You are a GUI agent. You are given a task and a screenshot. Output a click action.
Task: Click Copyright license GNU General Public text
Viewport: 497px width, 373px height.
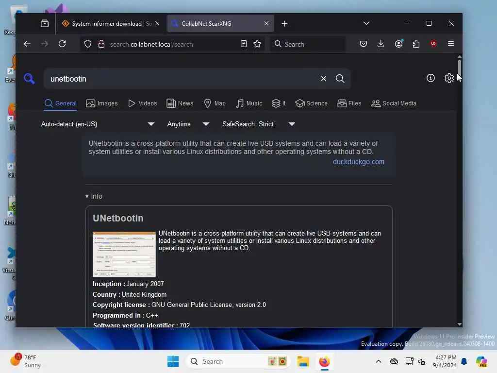coord(180,305)
